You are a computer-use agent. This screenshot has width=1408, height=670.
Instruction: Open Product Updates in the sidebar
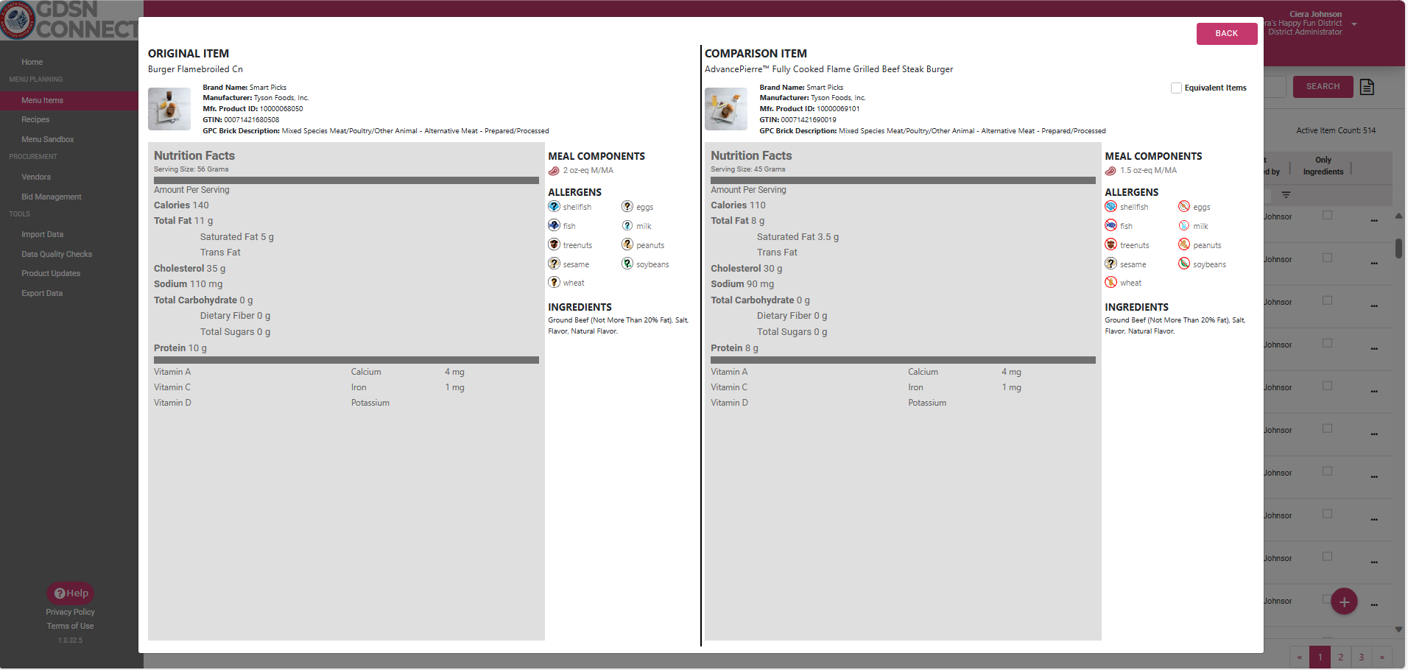point(51,273)
